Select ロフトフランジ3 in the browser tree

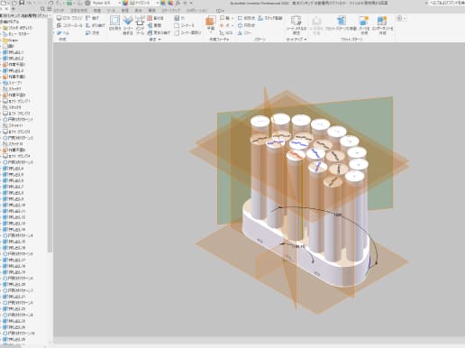coord(16,132)
